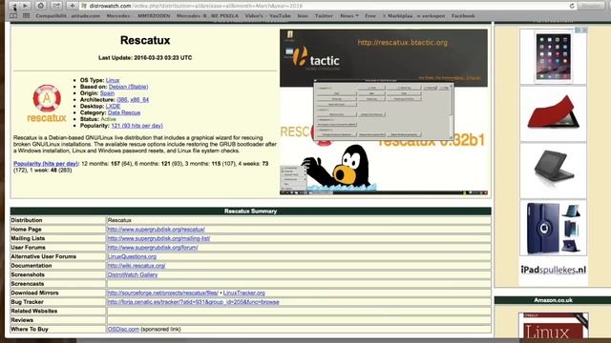Viewport: 611px width, 343px height.
Task: Open the Twitter bookmark
Action: pyautogui.click(x=324, y=16)
